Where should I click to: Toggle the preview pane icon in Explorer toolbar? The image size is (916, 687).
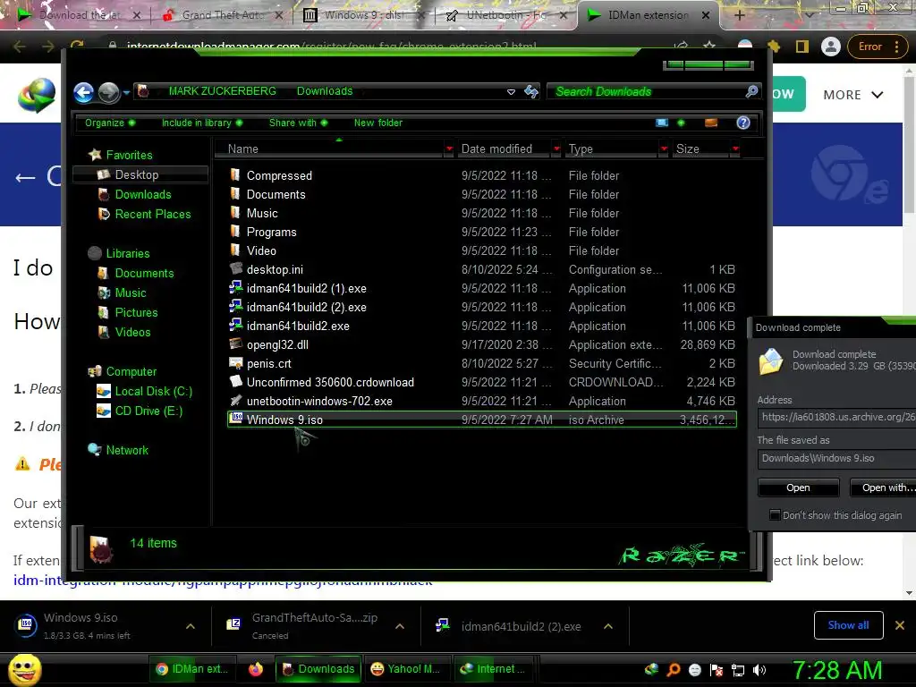point(711,123)
